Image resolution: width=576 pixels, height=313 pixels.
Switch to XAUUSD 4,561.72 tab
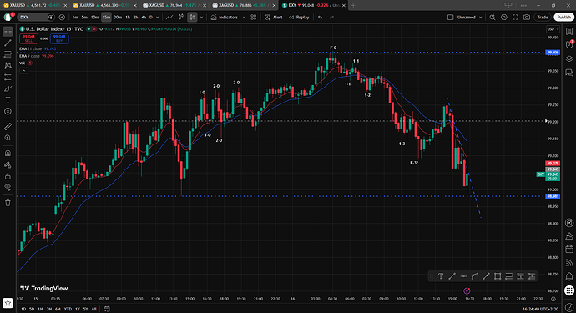pyautogui.click(x=35, y=5)
